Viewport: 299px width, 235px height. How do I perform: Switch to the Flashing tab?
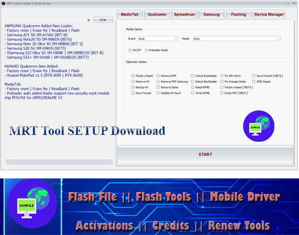238,14
